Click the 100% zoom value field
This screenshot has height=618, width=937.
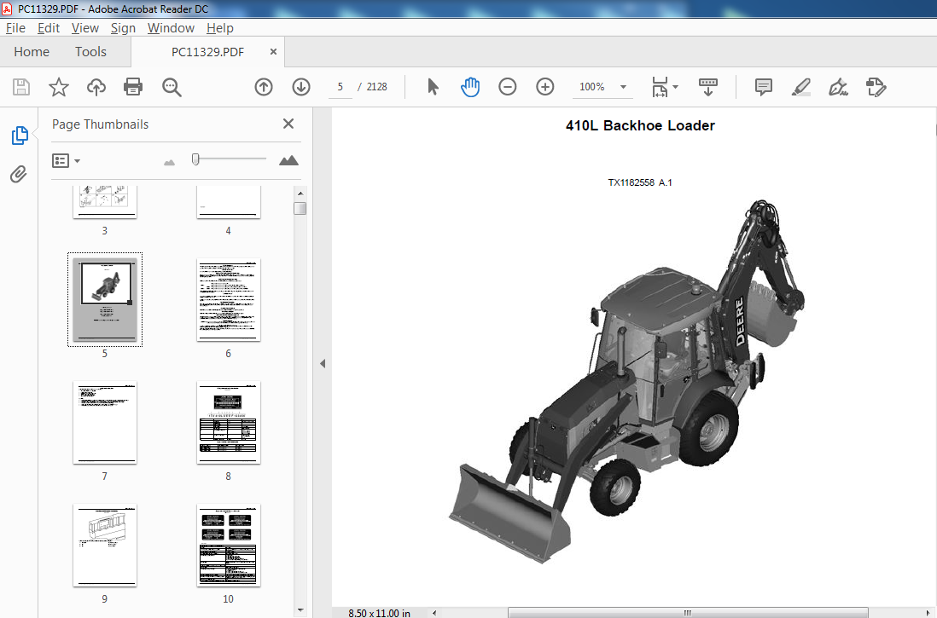pos(592,87)
